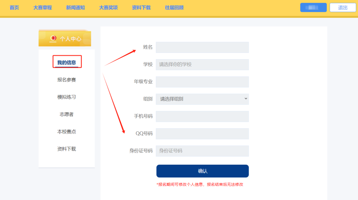Click the personal center logo icon
358x200 pixels.
coord(53,39)
